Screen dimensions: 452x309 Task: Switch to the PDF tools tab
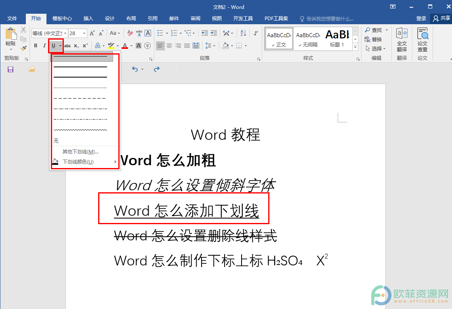(x=276, y=19)
